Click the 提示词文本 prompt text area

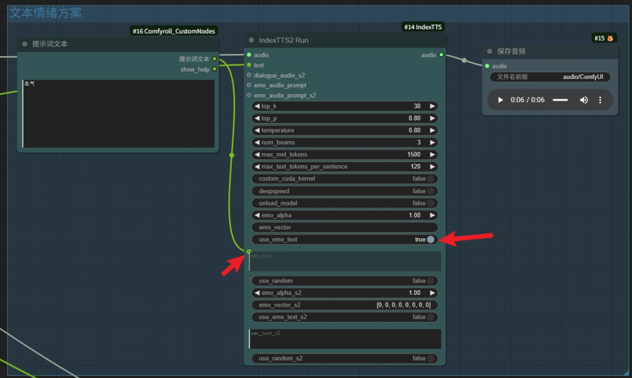pos(118,114)
